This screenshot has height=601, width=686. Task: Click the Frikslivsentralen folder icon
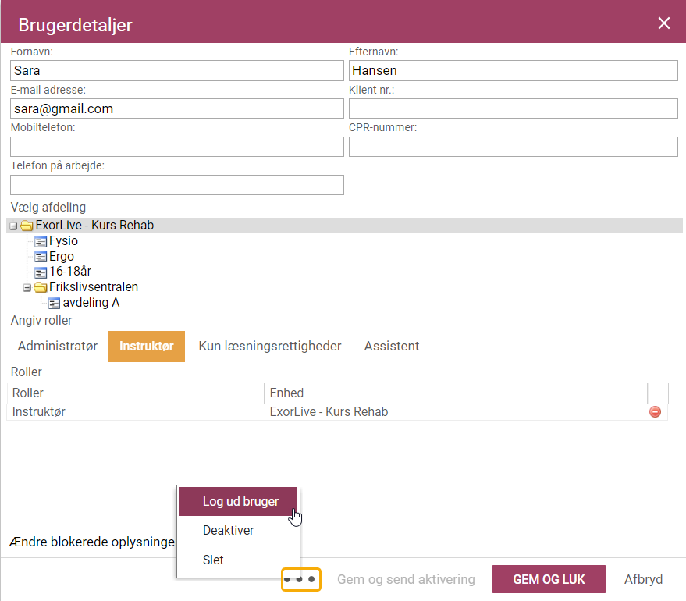click(41, 287)
